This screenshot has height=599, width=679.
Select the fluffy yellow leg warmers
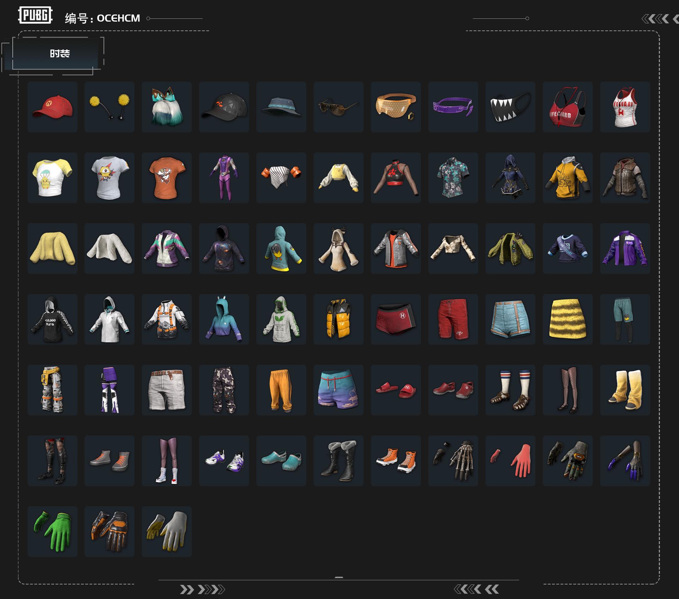tap(625, 390)
